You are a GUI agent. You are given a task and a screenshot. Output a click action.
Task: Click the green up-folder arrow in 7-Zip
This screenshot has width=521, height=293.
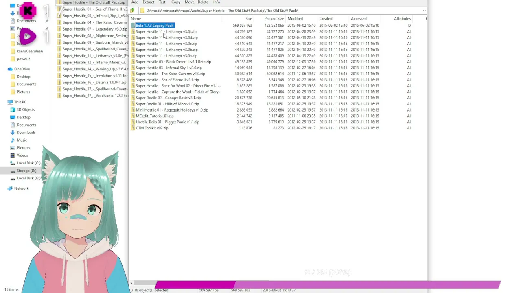pyautogui.click(x=132, y=11)
